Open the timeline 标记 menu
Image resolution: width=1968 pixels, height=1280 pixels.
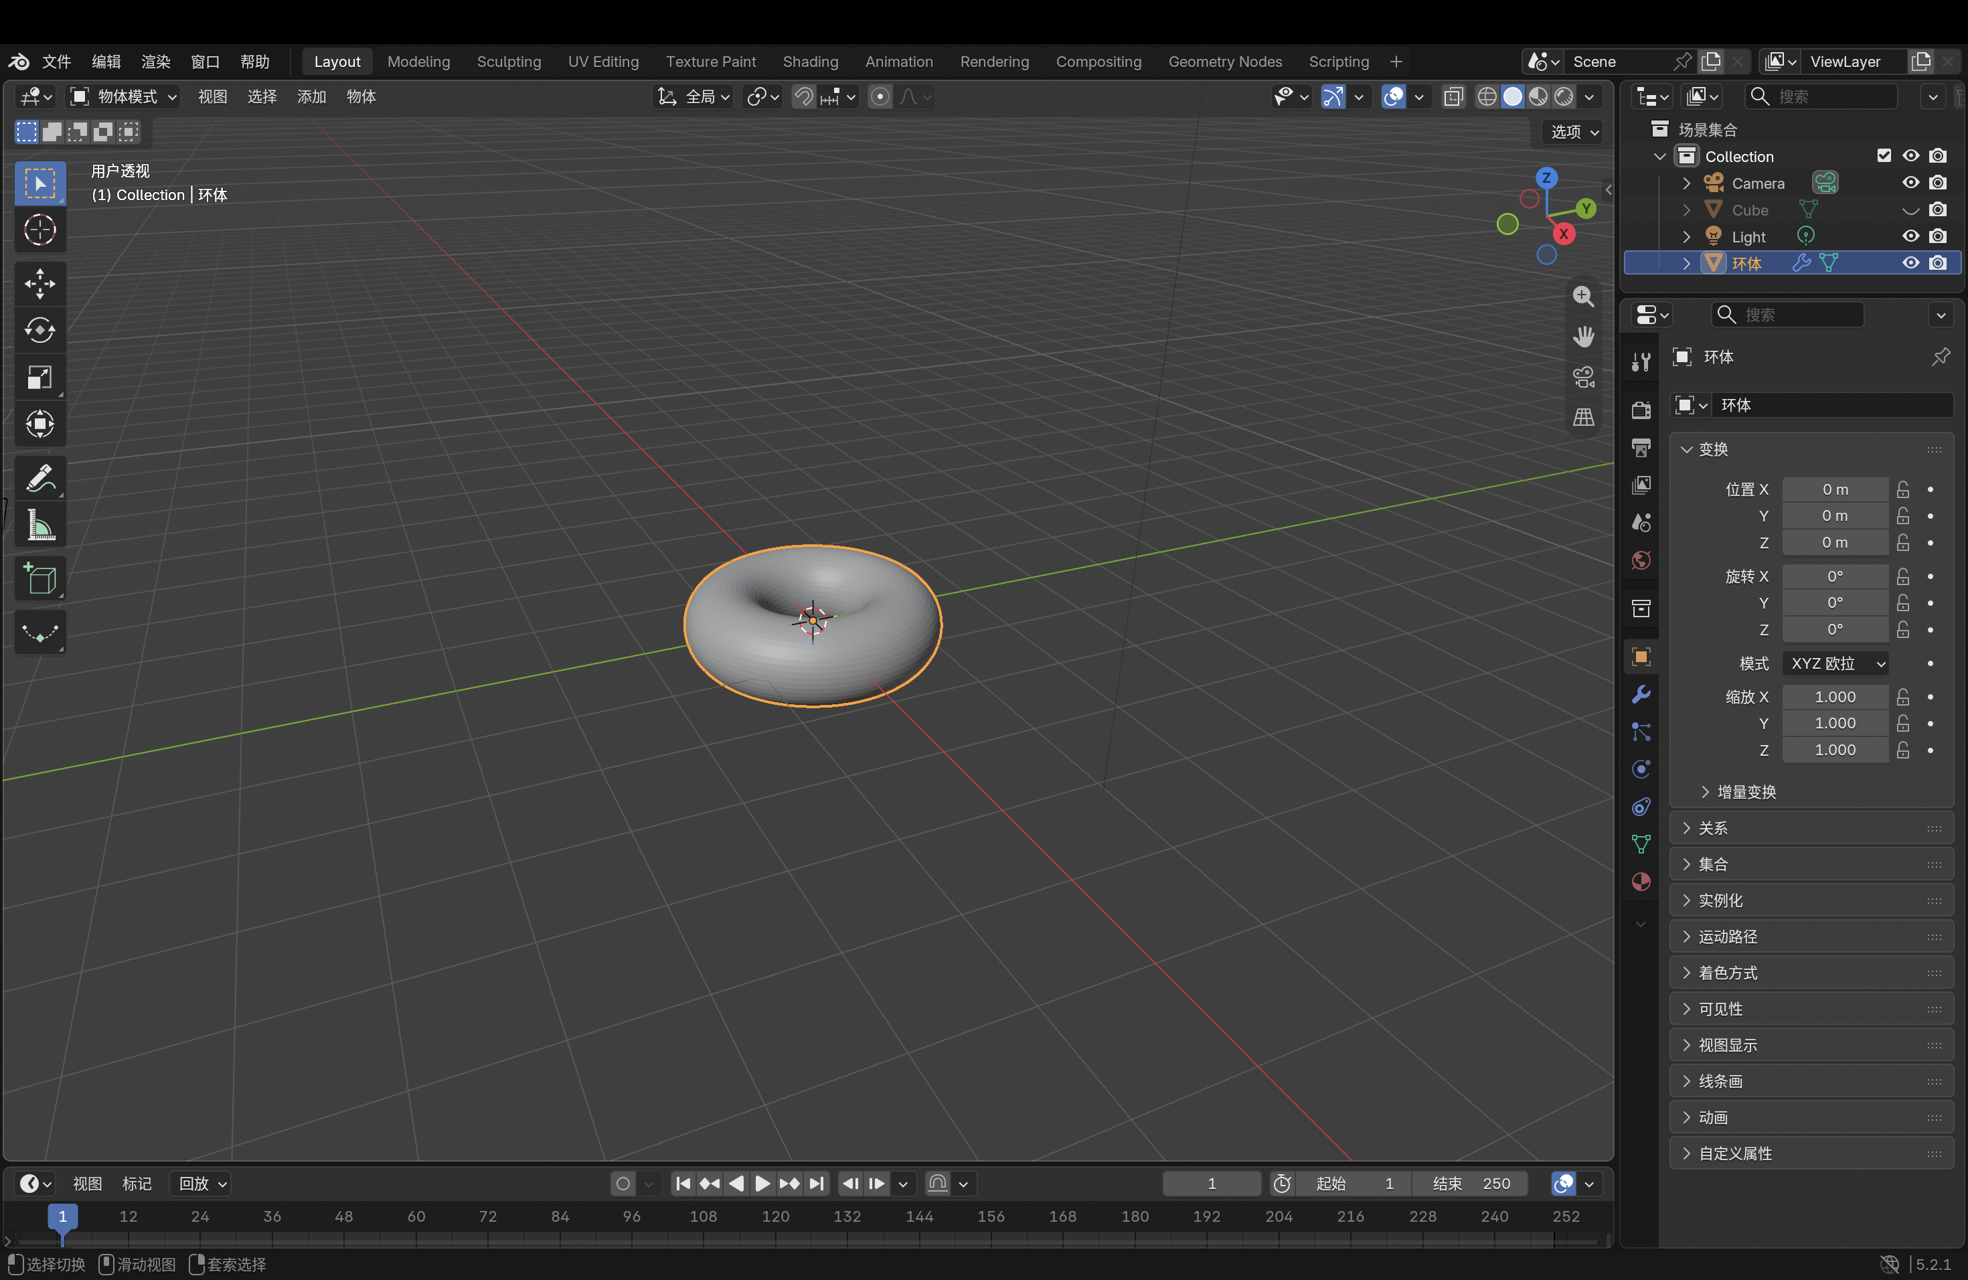click(137, 1183)
